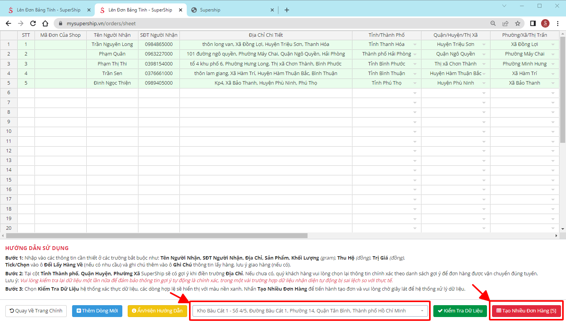Close the first Lên Đơn Bảng Tính tab
Screen dimensions: 566x322
[89, 10]
